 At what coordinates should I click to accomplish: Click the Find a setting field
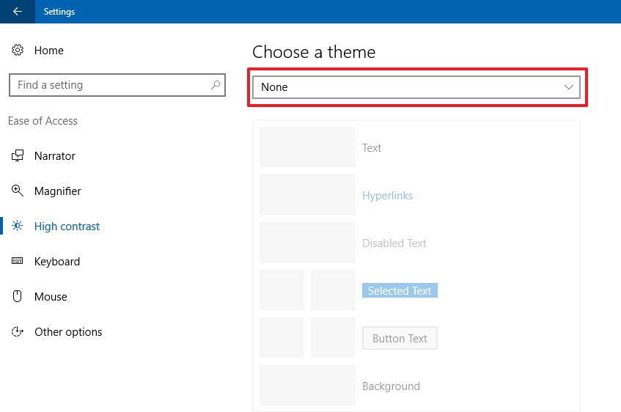click(x=110, y=85)
